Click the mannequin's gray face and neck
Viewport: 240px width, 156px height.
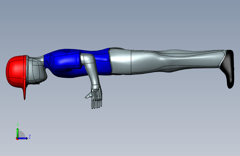tap(37, 71)
